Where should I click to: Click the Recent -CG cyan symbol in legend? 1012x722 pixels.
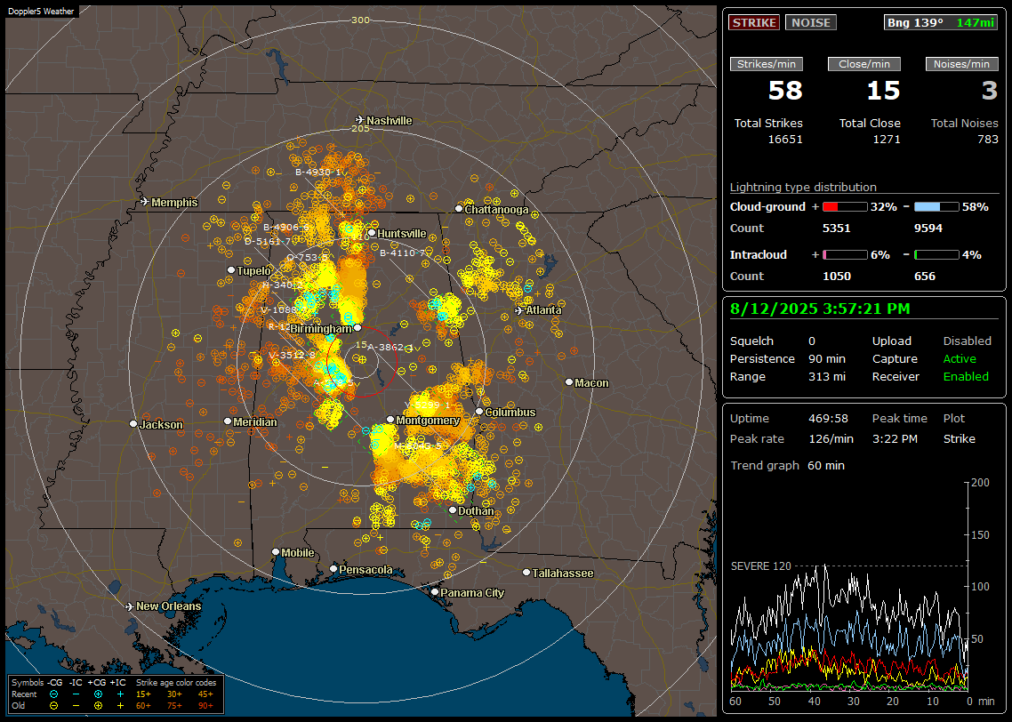click(54, 694)
